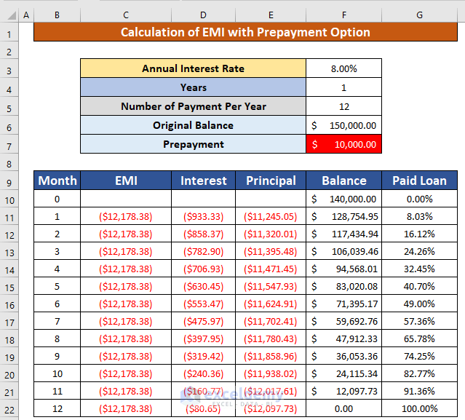Select the 91.36% paid loan cell
Image resolution: width=465 pixels, height=420 pixels.
click(x=419, y=391)
